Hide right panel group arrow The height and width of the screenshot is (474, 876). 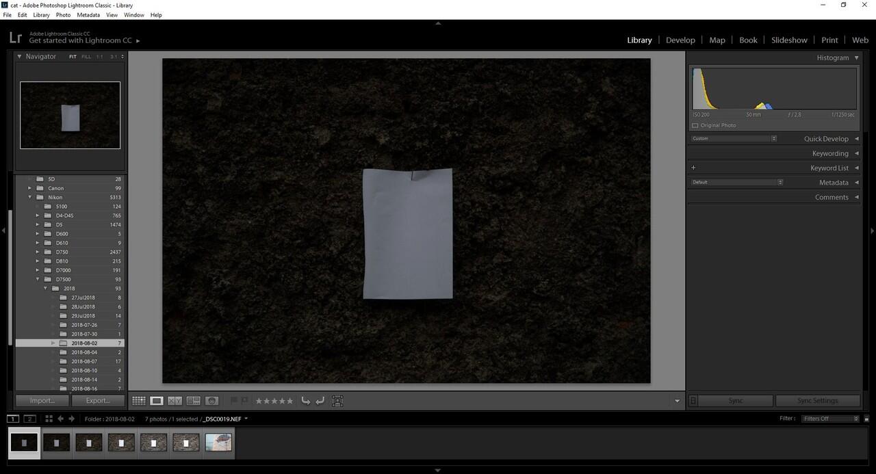[x=872, y=231]
